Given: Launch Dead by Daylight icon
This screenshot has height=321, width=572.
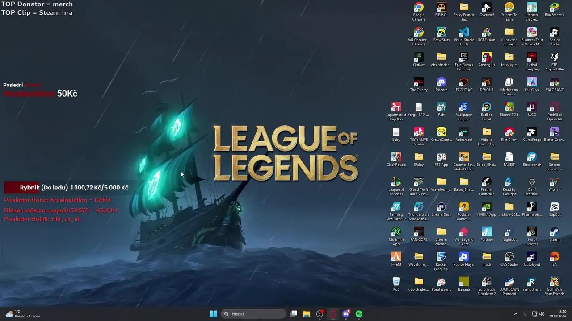Looking at the screenshot, I should (x=509, y=186).
